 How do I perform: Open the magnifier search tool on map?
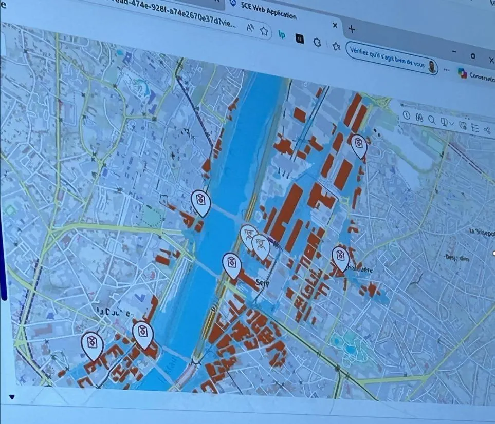(432, 120)
